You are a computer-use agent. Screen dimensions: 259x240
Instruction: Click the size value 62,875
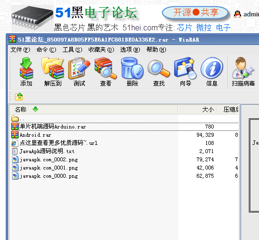pos(205,176)
